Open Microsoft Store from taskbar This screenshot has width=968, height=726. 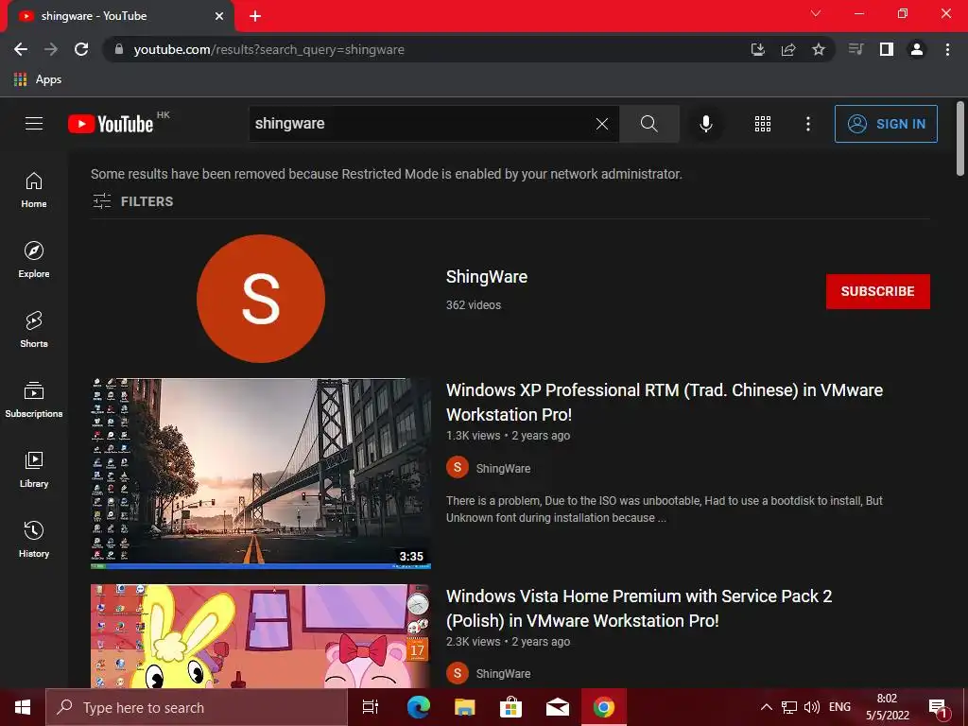coord(510,707)
